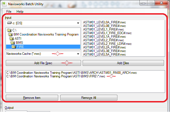The image size is (170, 114).
Task: Click the Navisworks app icon in title bar
Action: pos(4,4)
